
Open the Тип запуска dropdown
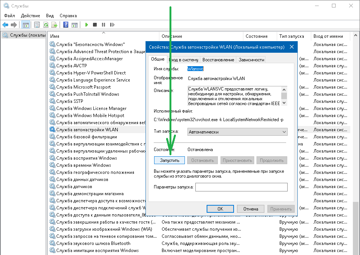coord(238,132)
